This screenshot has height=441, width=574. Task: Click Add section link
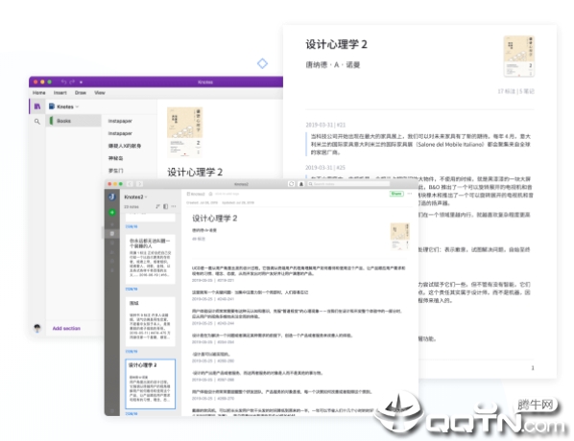(66, 329)
